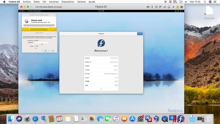Select English from the language list
220x124 pixels.
point(101,62)
